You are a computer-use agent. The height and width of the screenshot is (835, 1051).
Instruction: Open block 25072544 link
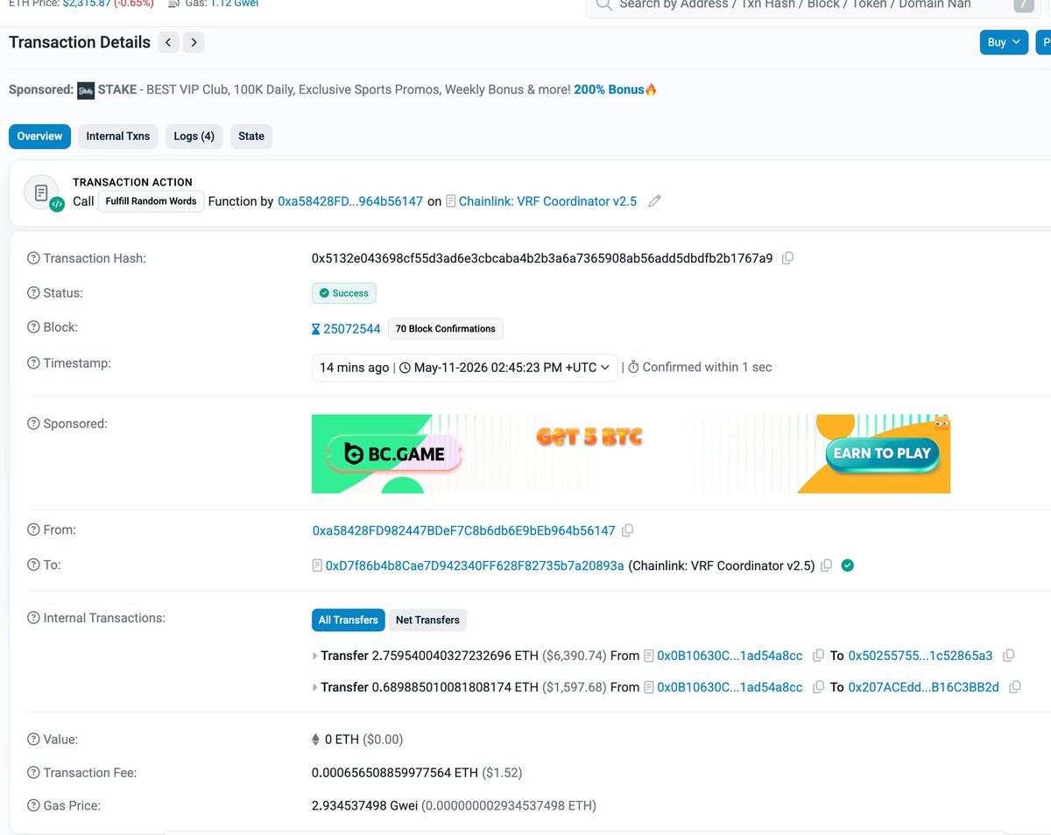[351, 329]
